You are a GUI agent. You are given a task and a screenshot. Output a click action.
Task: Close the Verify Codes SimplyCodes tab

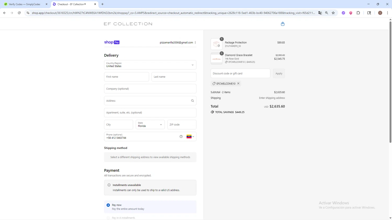[47, 4]
